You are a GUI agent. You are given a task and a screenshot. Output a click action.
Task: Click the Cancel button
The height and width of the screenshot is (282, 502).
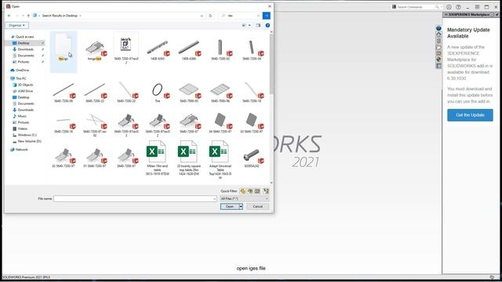[258, 207]
